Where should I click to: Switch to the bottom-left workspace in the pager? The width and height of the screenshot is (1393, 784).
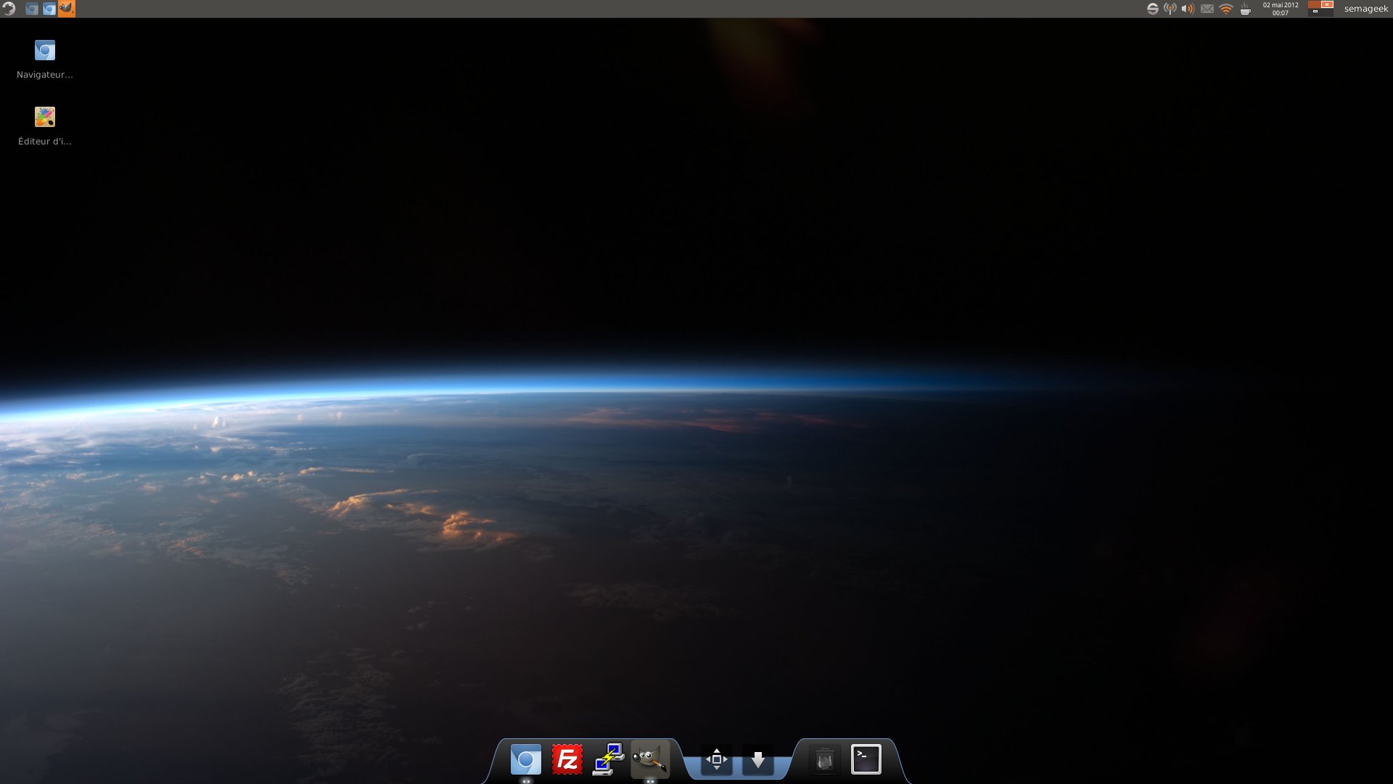(1315, 12)
